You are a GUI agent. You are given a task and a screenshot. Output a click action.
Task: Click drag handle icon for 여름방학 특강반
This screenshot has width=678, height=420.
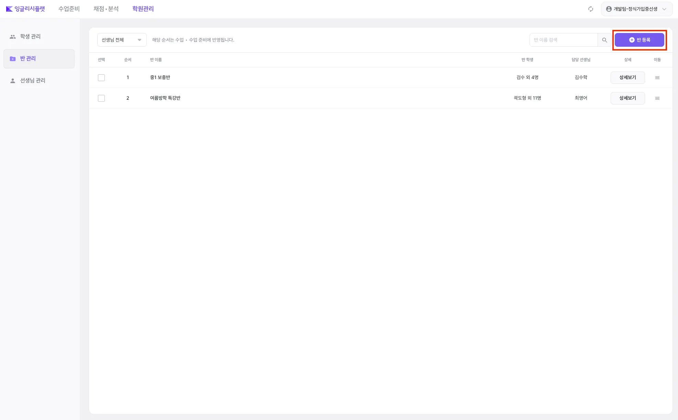(x=657, y=98)
